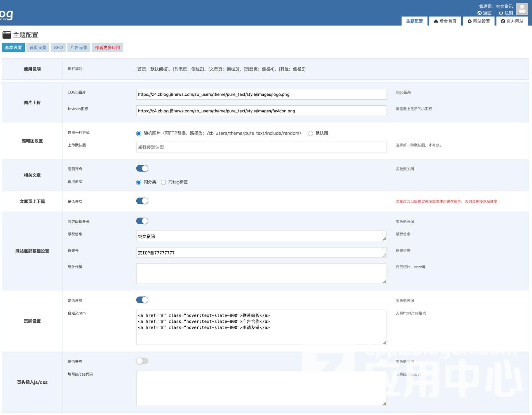Open the 主题配置 top tab
Image resolution: width=532 pixels, height=415 pixels.
pos(414,21)
